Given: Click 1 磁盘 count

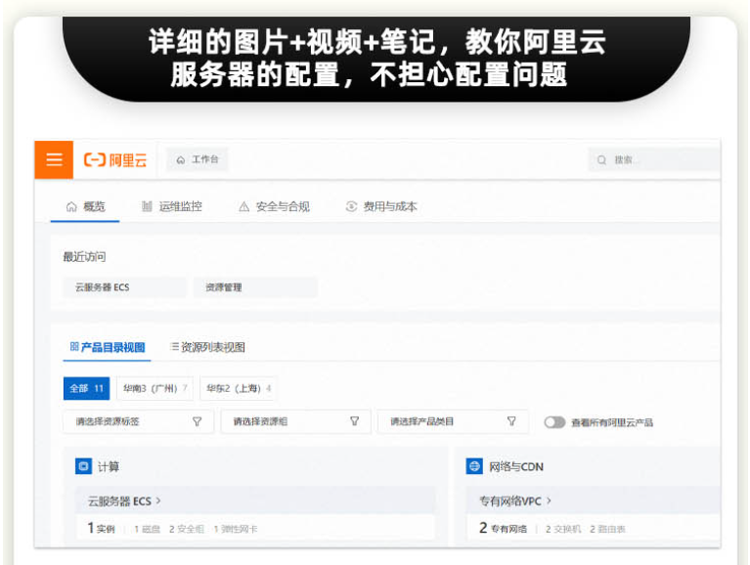Looking at the screenshot, I should [148, 529].
